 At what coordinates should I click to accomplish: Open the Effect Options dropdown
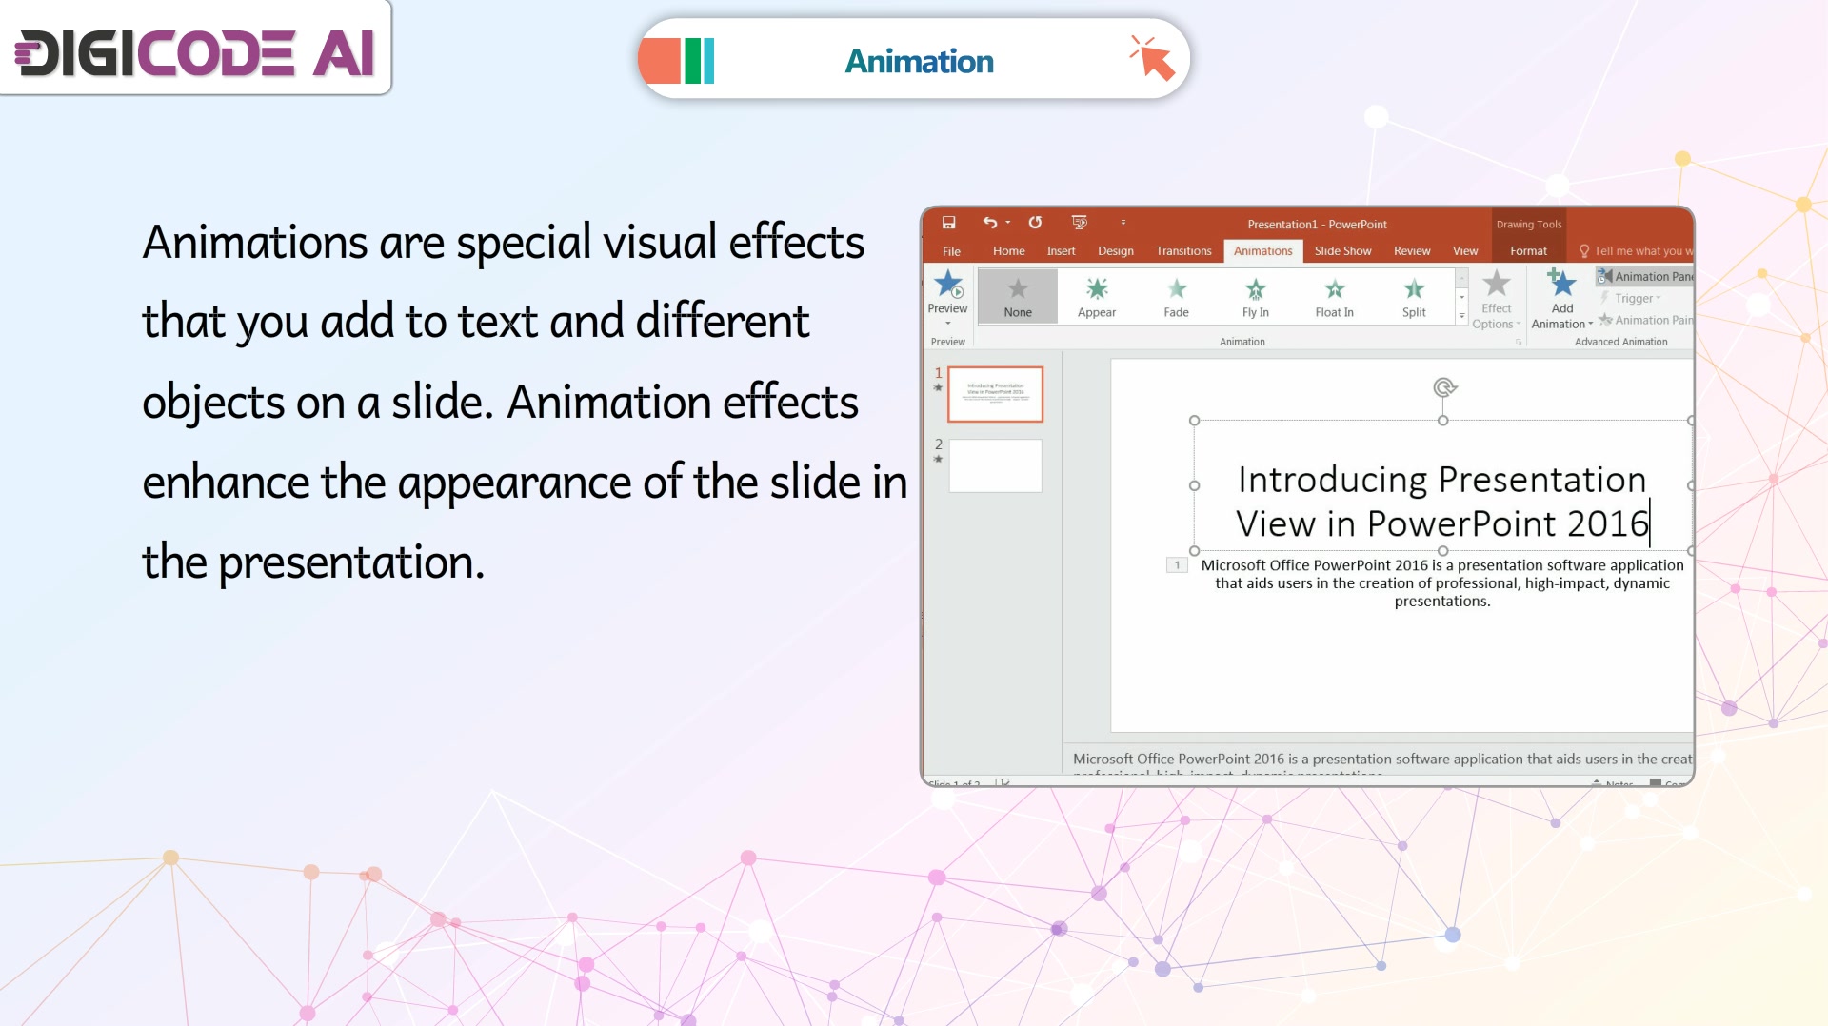[x=1496, y=300]
